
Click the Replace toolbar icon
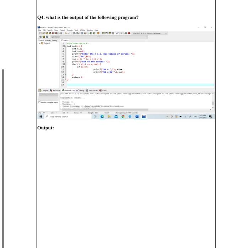pyautogui.click(x=78, y=33)
